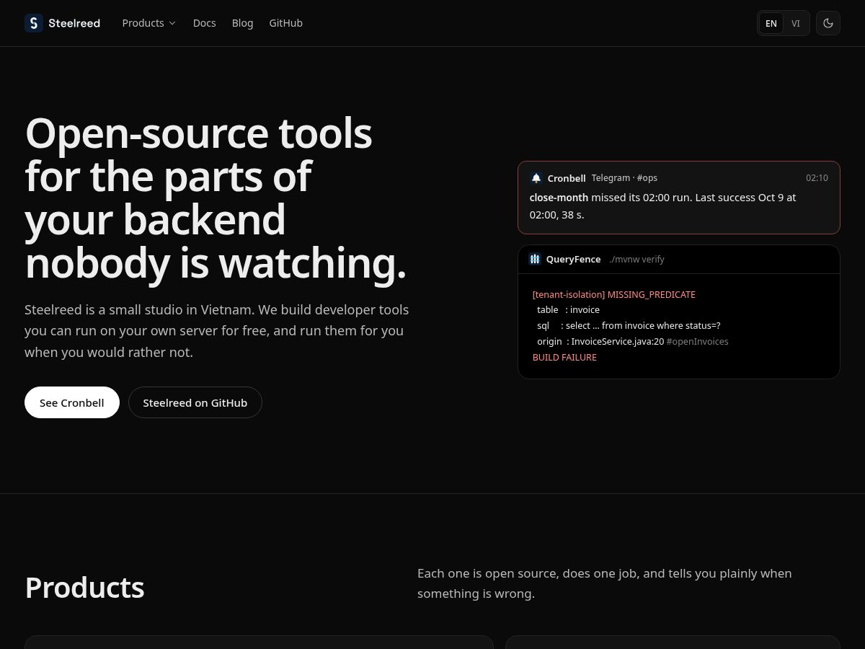Switch language to EN
This screenshot has width=865, height=649.
click(771, 23)
